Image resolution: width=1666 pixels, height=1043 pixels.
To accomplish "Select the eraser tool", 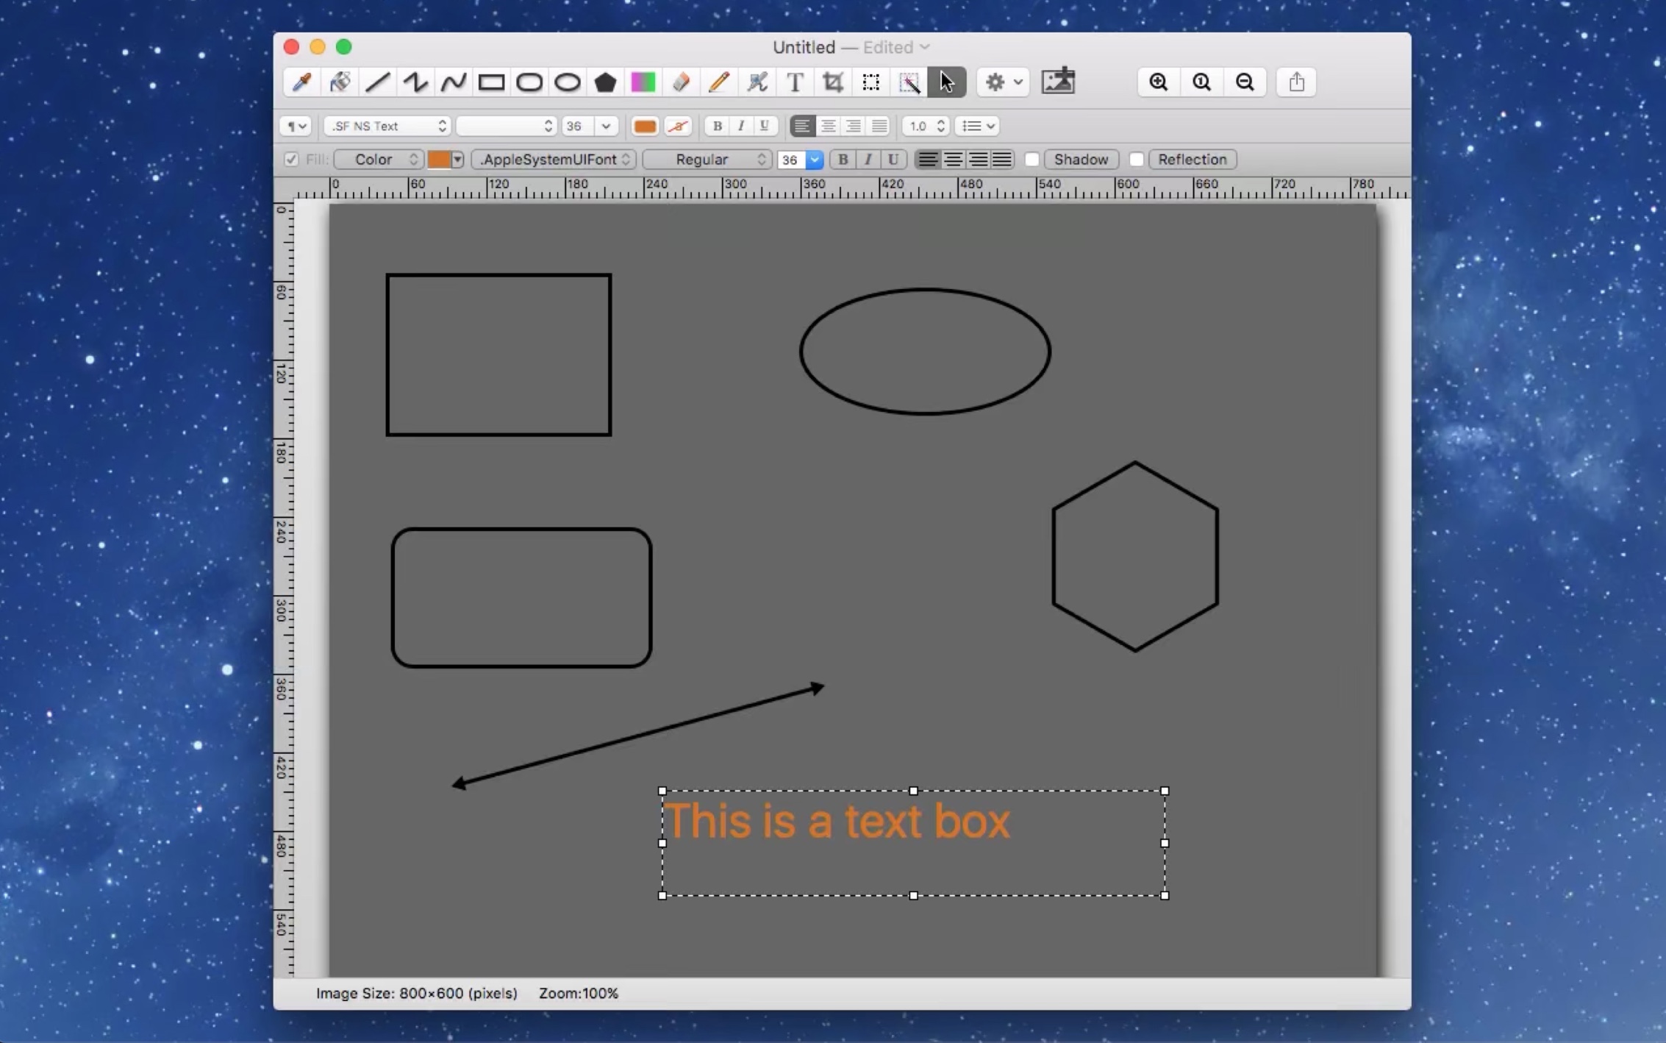I will coord(681,82).
